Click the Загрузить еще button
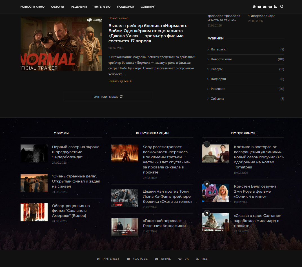302x267 pixels. pos(108,97)
